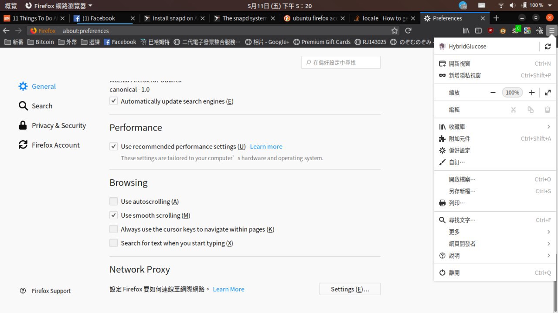Screen dimensions: 558x313
Task: Open Network Proxy Learn More link
Action: coord(228,289)
